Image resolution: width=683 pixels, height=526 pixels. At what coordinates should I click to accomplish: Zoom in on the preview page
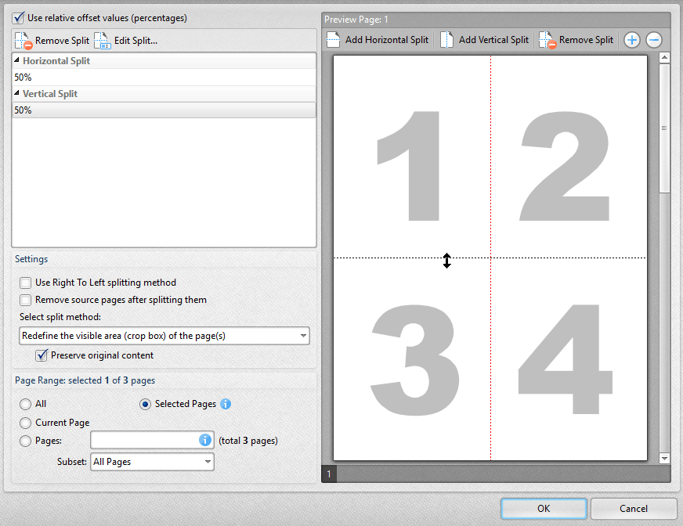click(631, 39)
